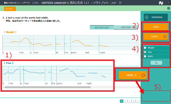Image resolution: width=171 pixels, height=104 pixels.
Task: Go to page 4 of the lesson
Action: point(134,101)
